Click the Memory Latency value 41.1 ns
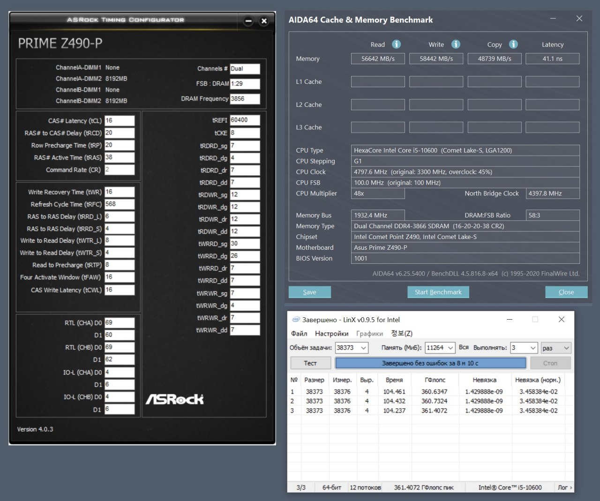Image resolution: width=600 pixels, height=501 pixels. point(553,59)
